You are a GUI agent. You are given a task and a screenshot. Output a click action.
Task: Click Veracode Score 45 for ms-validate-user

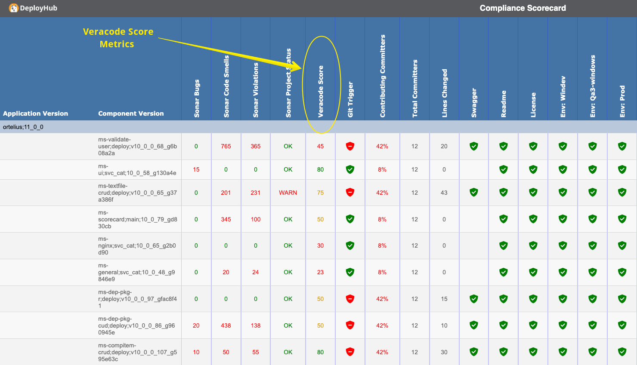320,146
